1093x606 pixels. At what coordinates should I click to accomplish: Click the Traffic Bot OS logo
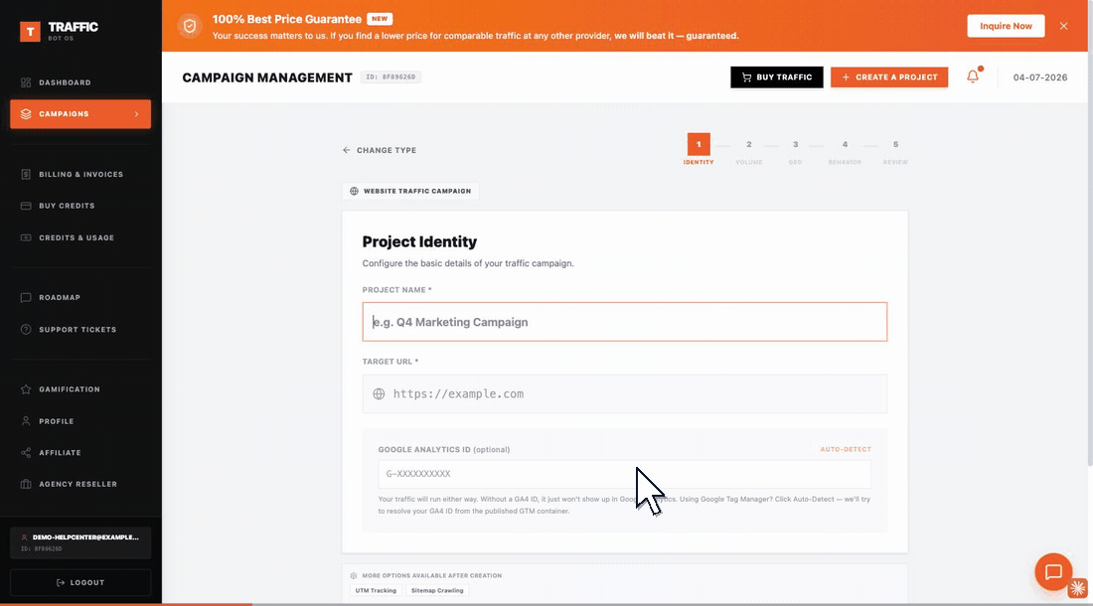[60, 31]
